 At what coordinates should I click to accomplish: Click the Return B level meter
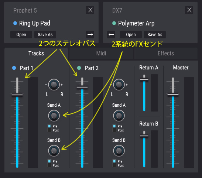pos(154,149)
